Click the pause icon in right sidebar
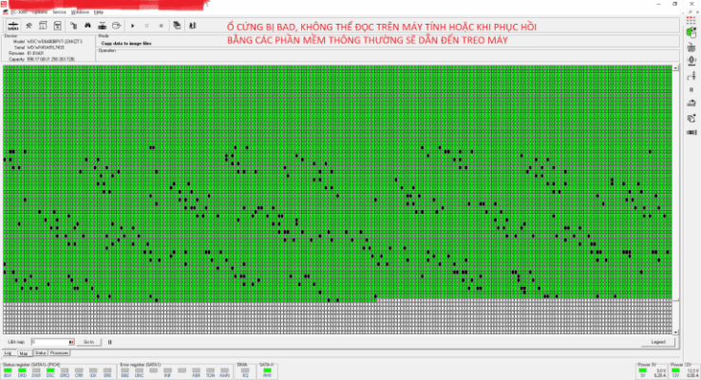This screenshot has height=380, width=701. (x=692, y=89)
